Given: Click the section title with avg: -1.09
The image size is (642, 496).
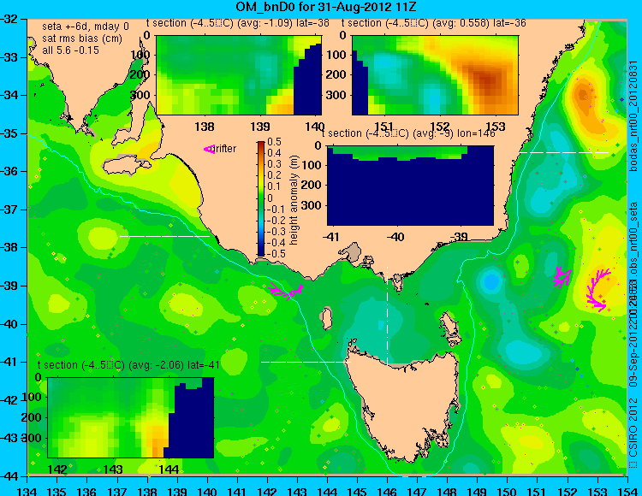Looking at the screenshot, I should tap(237, 23).
